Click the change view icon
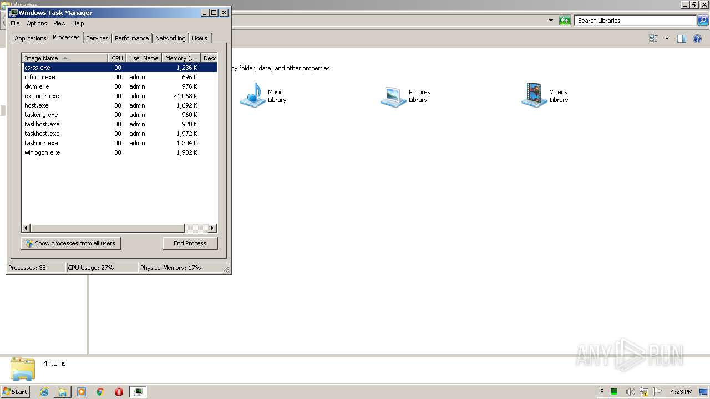 [x=653, y=39]
